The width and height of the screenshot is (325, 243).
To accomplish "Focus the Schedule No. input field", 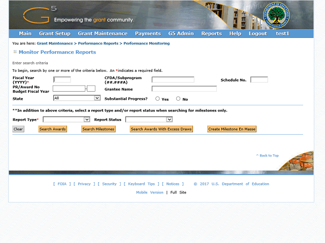I will pos(259,79).
